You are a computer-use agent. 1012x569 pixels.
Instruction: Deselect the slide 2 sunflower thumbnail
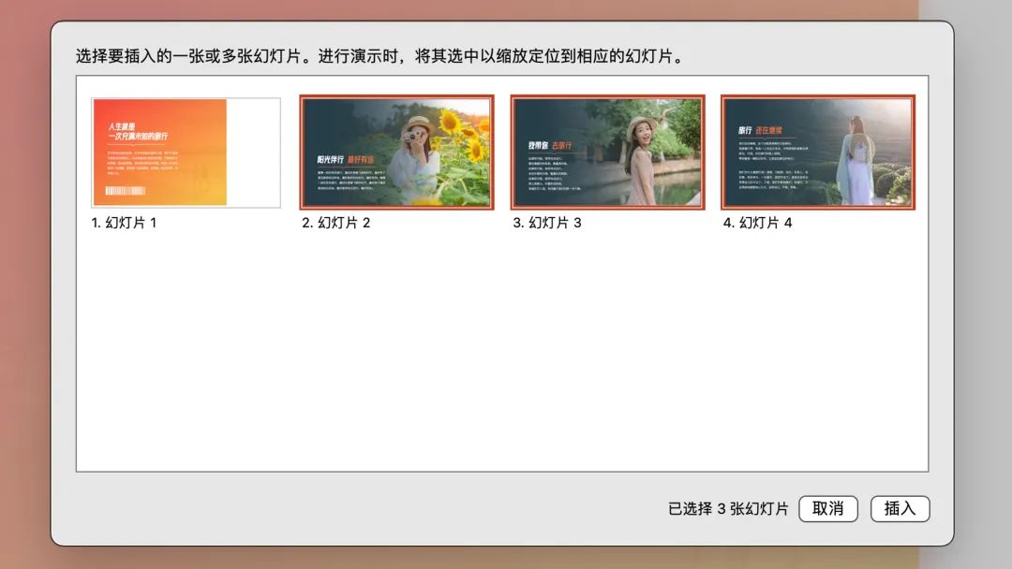(x=397, y=153)
